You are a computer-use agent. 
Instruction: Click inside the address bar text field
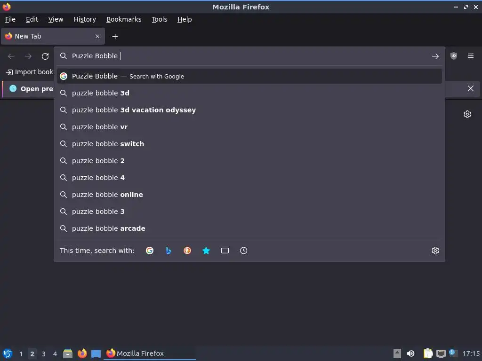tap(249, 56)
